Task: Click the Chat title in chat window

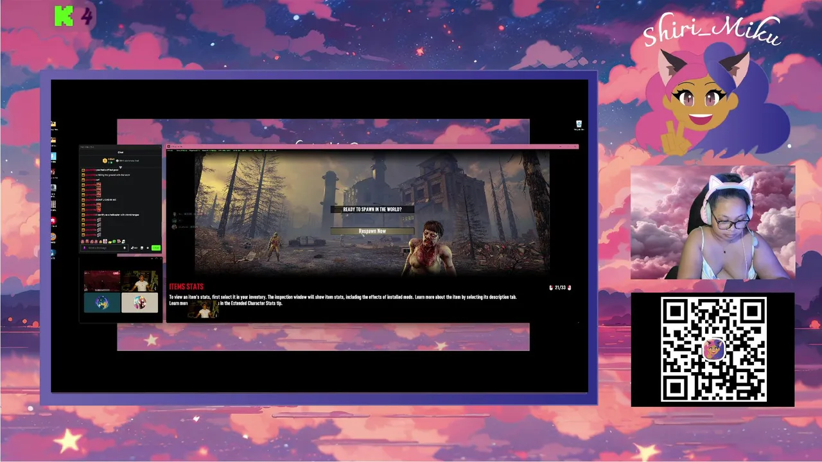Action: click(x=120, y=152)
